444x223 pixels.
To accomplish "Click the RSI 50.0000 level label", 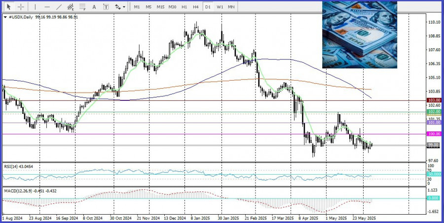I will pyautogui.click(x=434, y=174).
